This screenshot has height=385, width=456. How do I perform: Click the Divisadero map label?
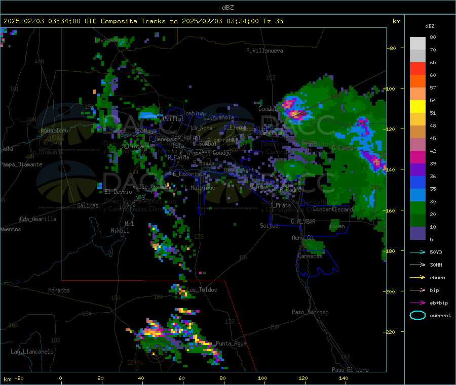[109, 40]
